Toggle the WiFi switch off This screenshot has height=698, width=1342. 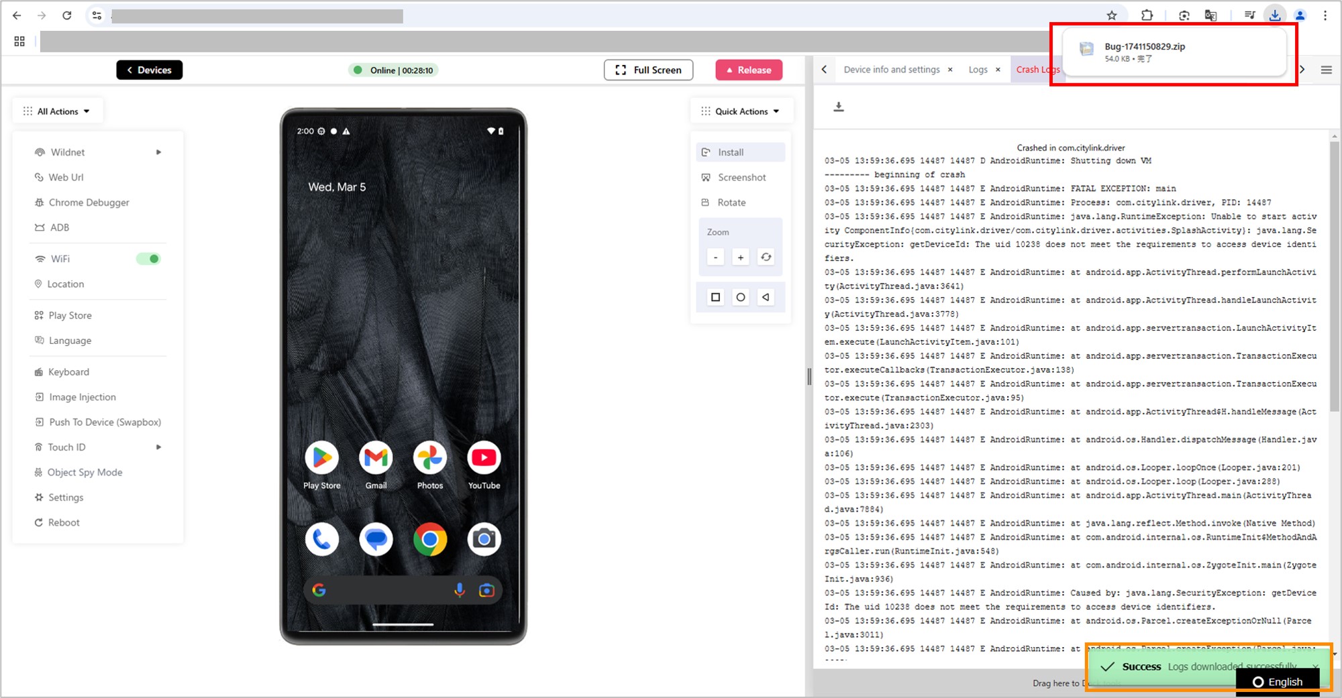pos(148,259)
